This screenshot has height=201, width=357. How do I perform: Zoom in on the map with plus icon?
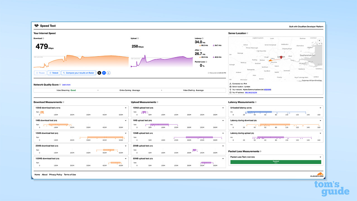pyautogui.click(x=319, y=40)
